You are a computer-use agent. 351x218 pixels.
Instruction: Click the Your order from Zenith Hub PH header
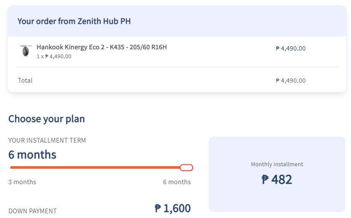(74, 21)
